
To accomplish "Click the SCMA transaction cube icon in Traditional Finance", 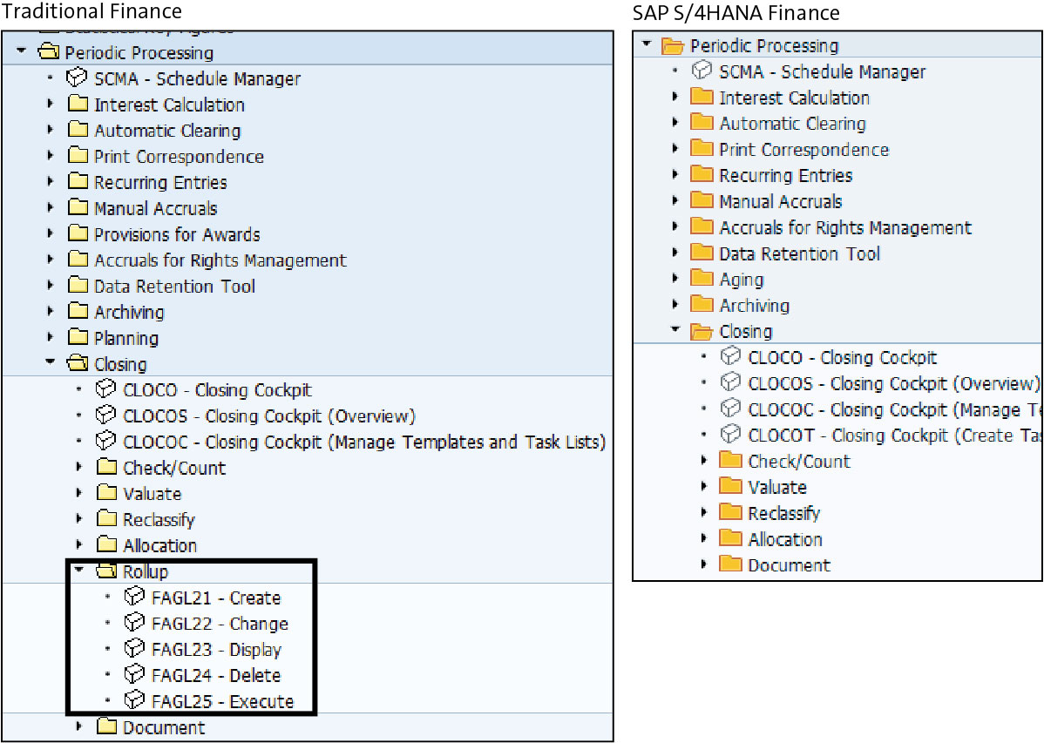I will 77,78.
